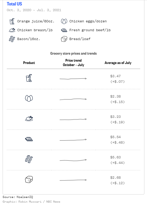Image resolution: width=147 pixels, height=206 pixels.
Task: Click the orange juice price trend line
Action: [x=73, y=79]
